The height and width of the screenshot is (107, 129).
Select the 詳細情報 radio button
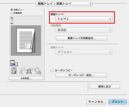pos(12,13)
